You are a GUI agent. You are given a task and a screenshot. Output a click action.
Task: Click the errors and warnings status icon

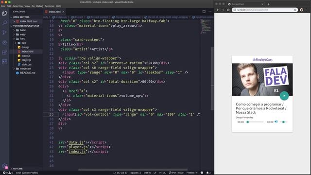click(8, 173)
